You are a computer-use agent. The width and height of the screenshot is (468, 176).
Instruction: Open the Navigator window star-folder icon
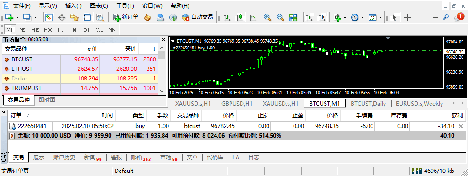pyautogui.click(x=74, y=17)
